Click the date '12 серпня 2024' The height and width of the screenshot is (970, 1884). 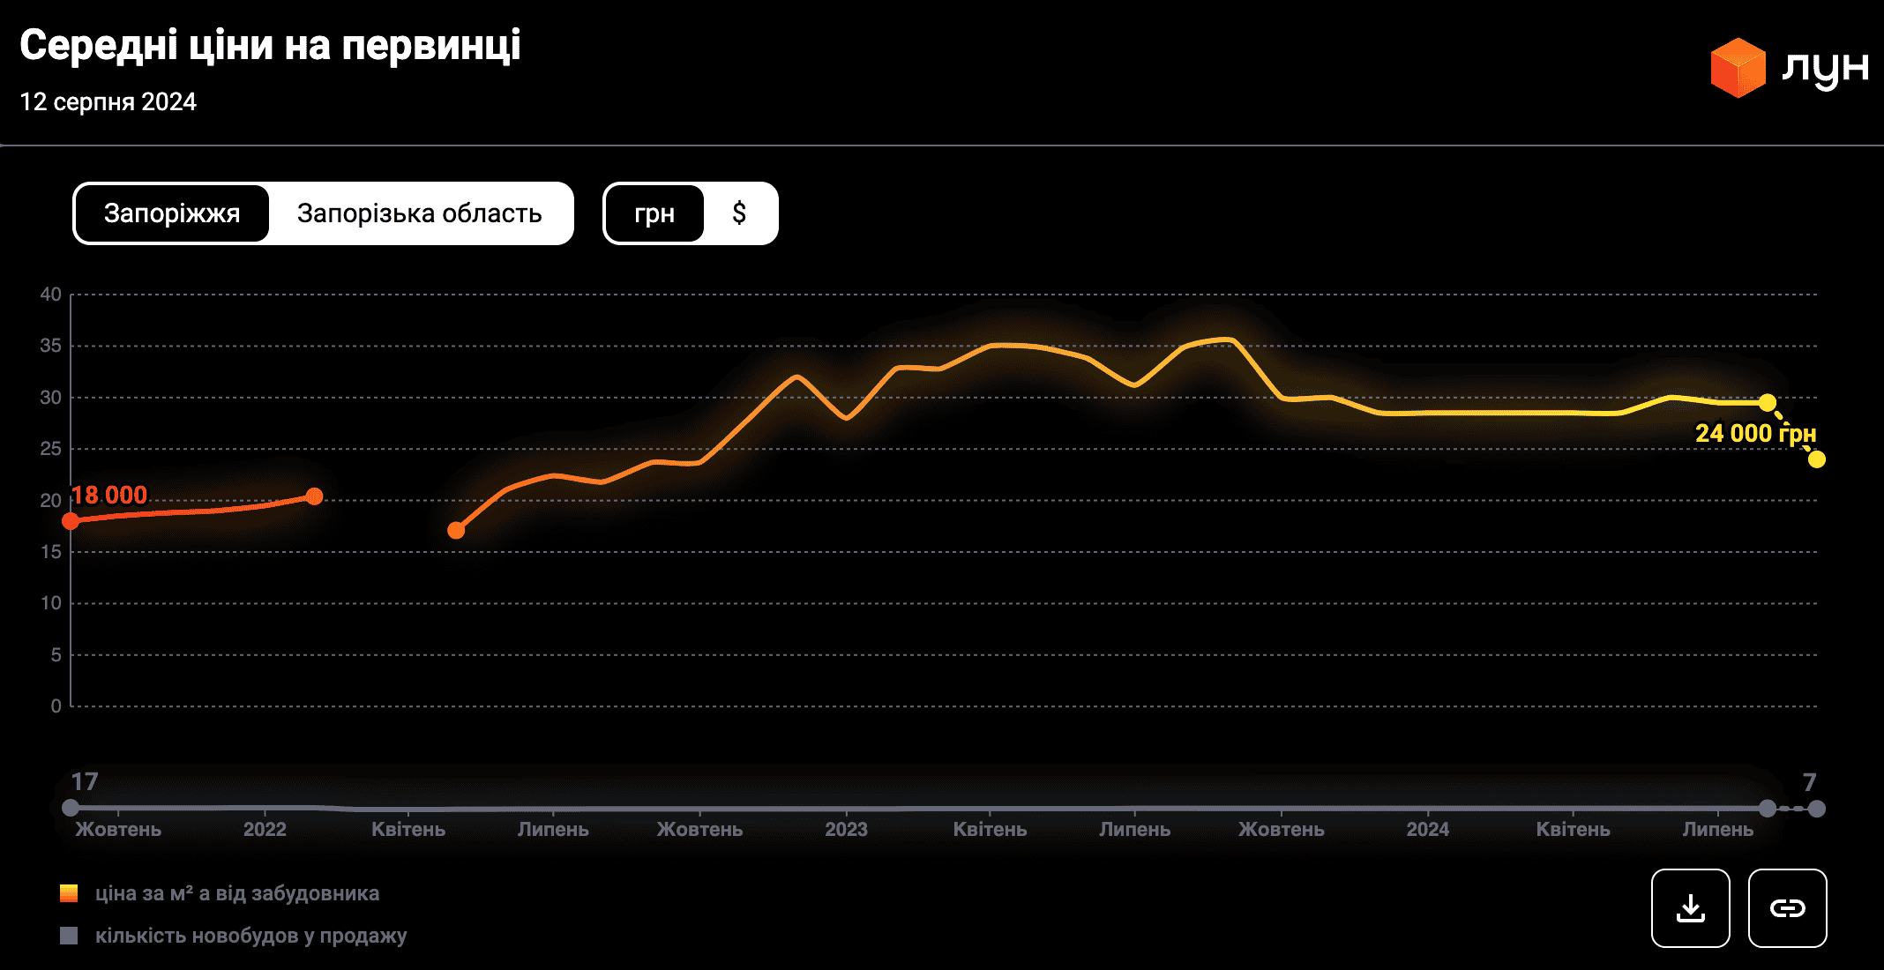click(x=108, y=101)
